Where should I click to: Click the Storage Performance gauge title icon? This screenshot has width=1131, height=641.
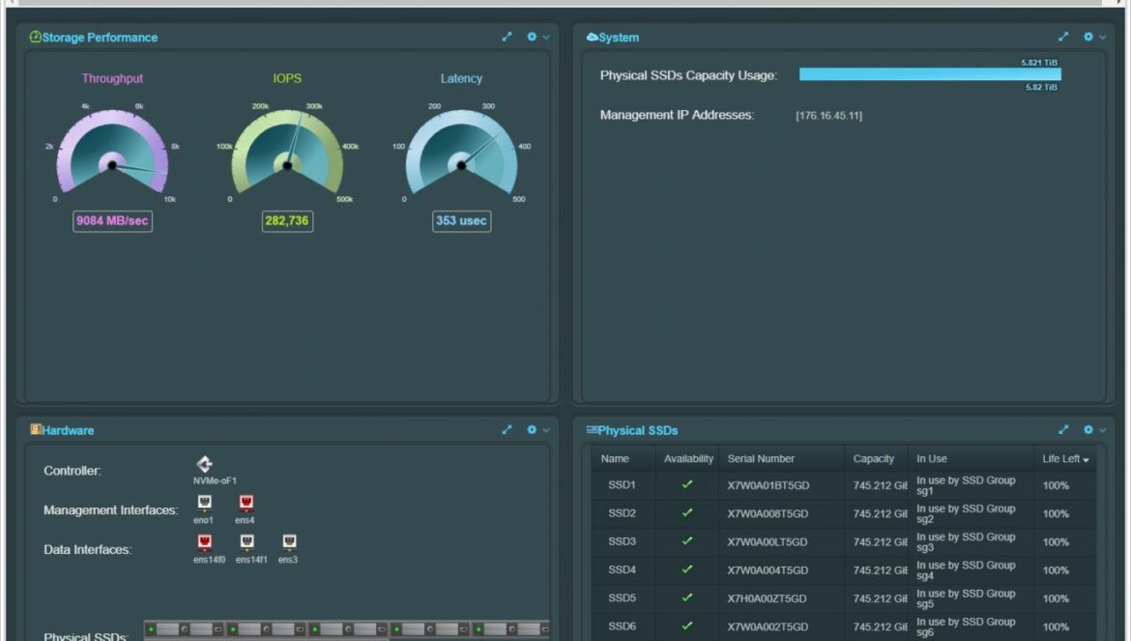36,37
